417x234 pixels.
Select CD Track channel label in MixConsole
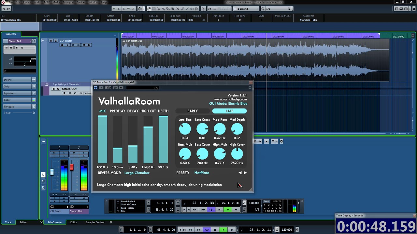pos(59,211)
